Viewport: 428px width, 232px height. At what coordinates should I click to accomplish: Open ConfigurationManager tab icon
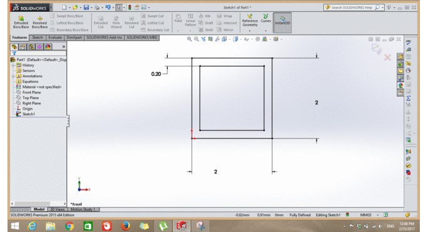pos(31,47)
